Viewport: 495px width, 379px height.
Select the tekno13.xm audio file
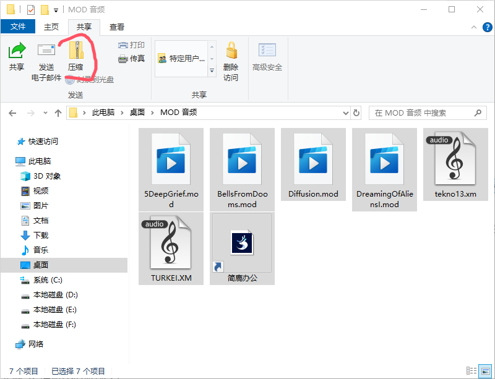click(x=455, y=164)
